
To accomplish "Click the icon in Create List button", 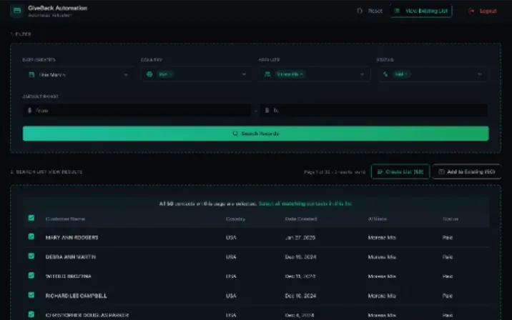I will pyautogui.click(x=380, y=171).
